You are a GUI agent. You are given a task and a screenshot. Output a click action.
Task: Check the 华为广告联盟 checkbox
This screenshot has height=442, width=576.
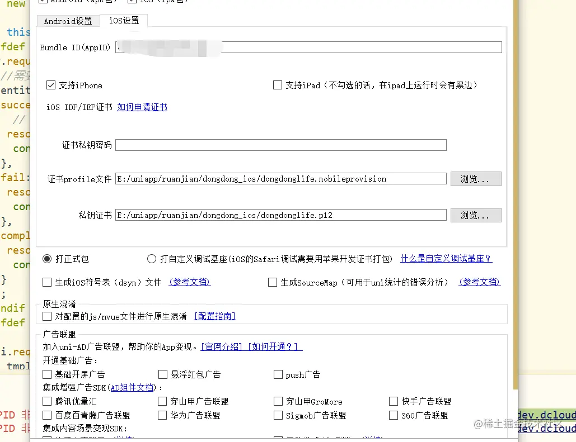pos(162,415)
